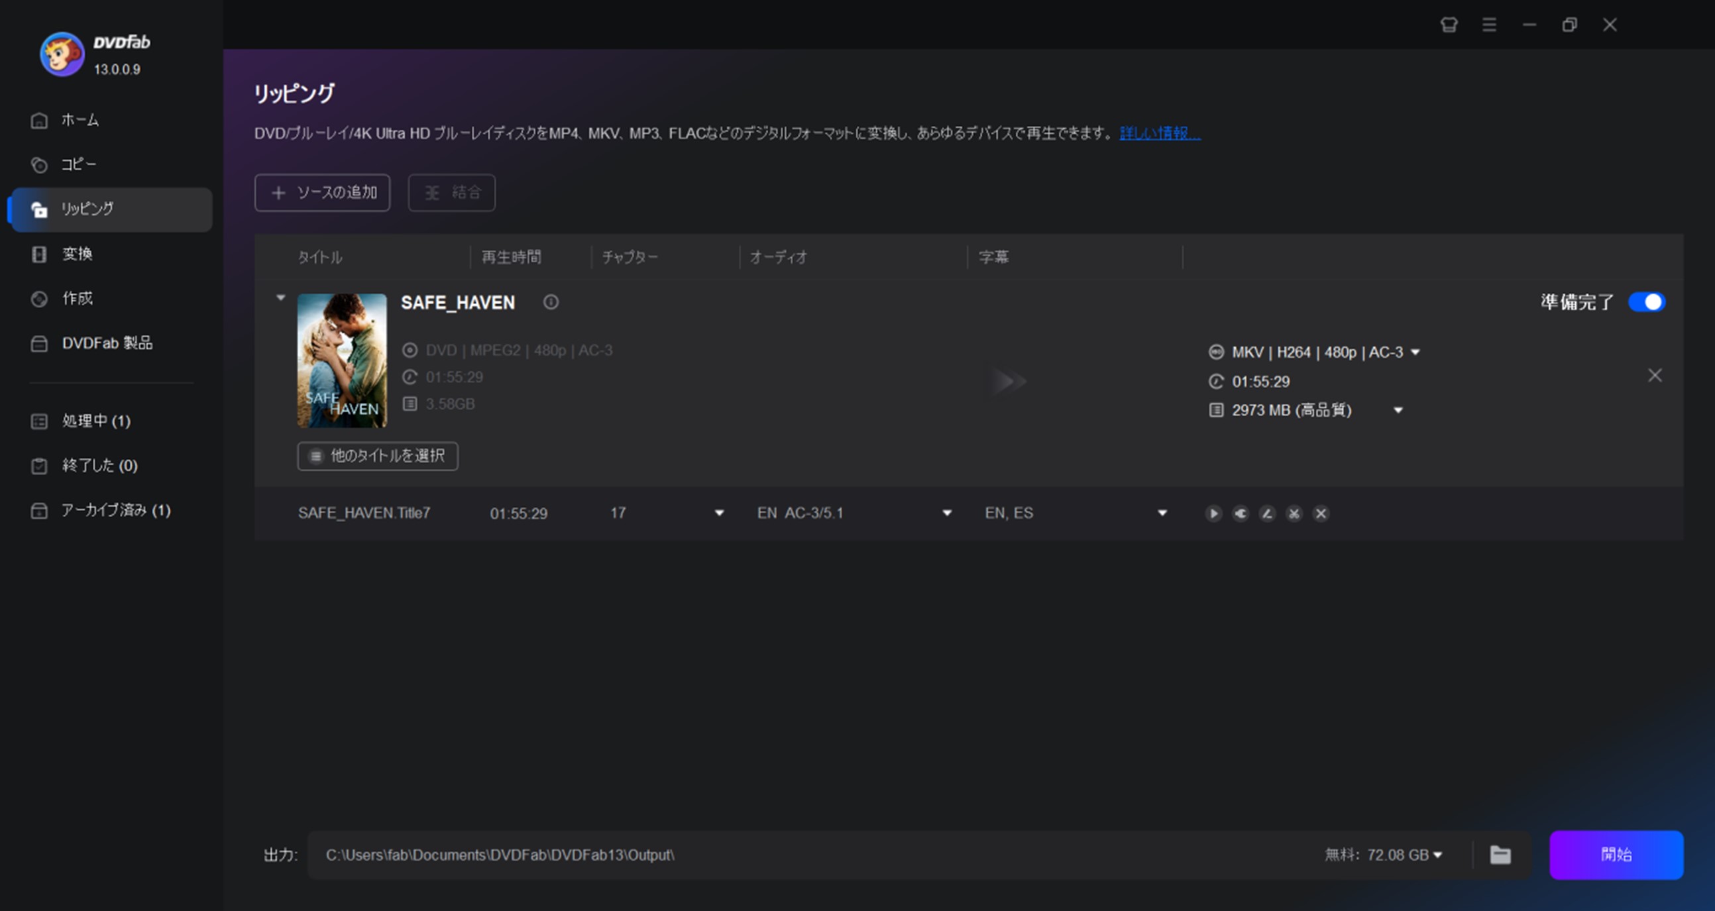Open 作成 module in the sidebar
The height and width of the screenshot is (911, 1715).
click(x=112, y=298)
